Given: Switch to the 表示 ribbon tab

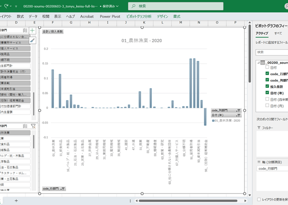Looking at the screenshot, I should [x=57, y=16].
